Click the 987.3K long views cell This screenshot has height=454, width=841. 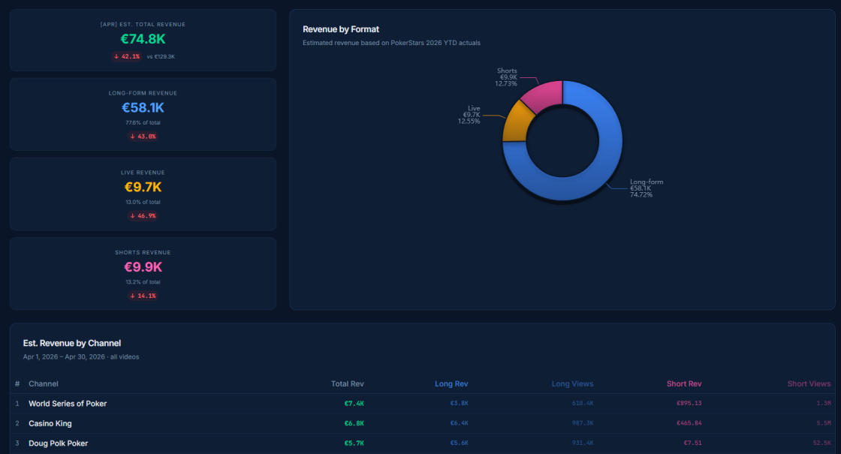point(583,423)
